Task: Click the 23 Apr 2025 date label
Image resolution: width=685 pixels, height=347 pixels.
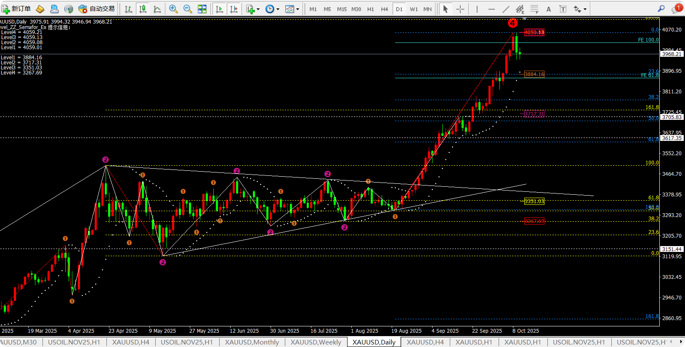Action: [x=123, y=331]
